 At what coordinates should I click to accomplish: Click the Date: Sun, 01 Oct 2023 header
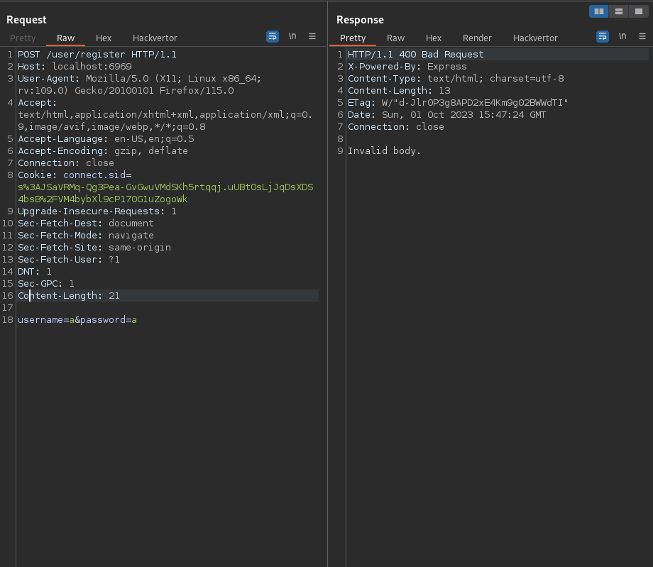pyautogui.click(x=446, y=114)
